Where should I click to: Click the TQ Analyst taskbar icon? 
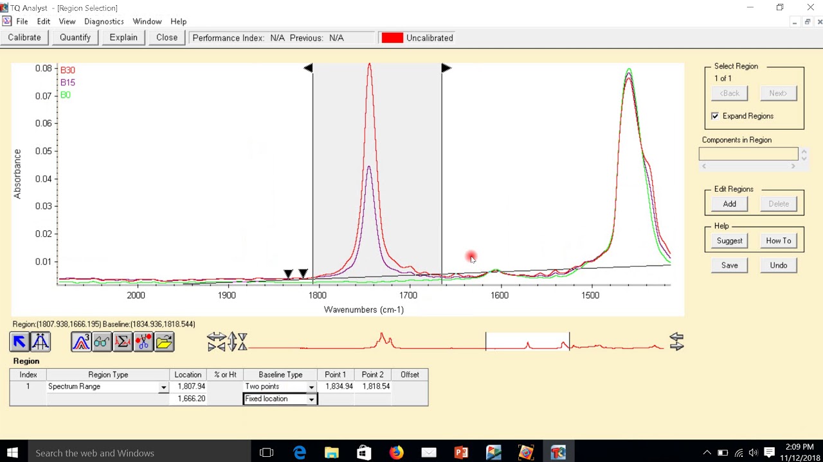coord(558,452)
